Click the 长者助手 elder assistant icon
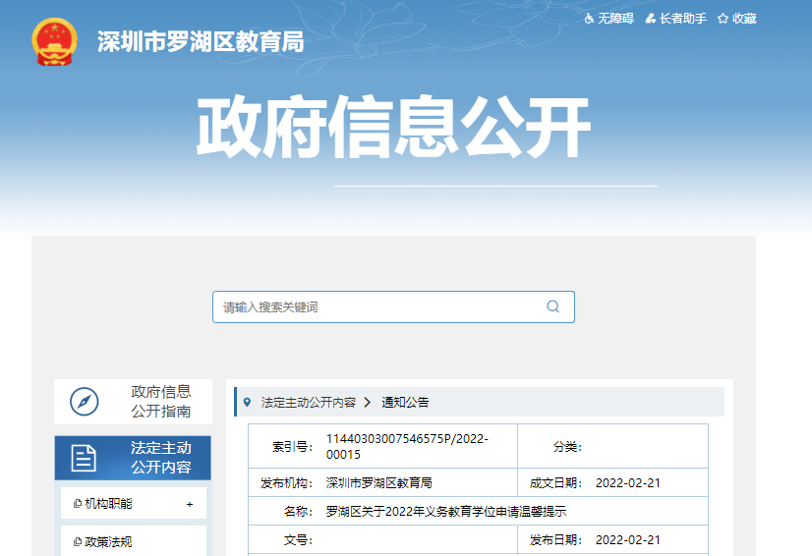Screen dimensions: 812x556 651,19
